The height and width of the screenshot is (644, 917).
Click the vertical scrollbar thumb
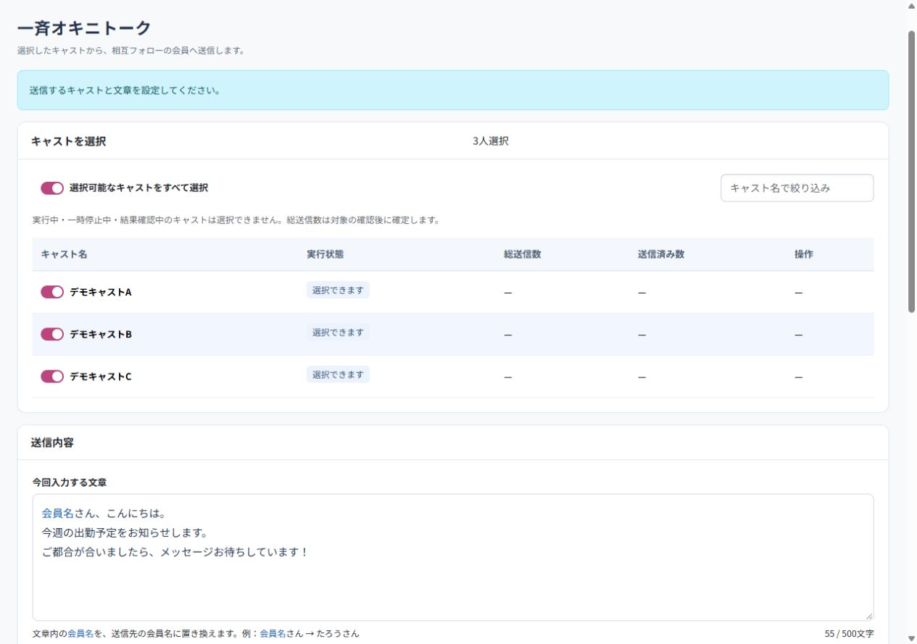click(912, 171)
